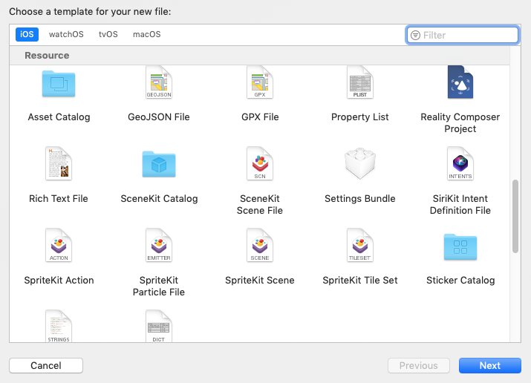Screen dimensions: 531x383
Task: Pick the SceneKit Scene File template
Action: pos(260,164)
